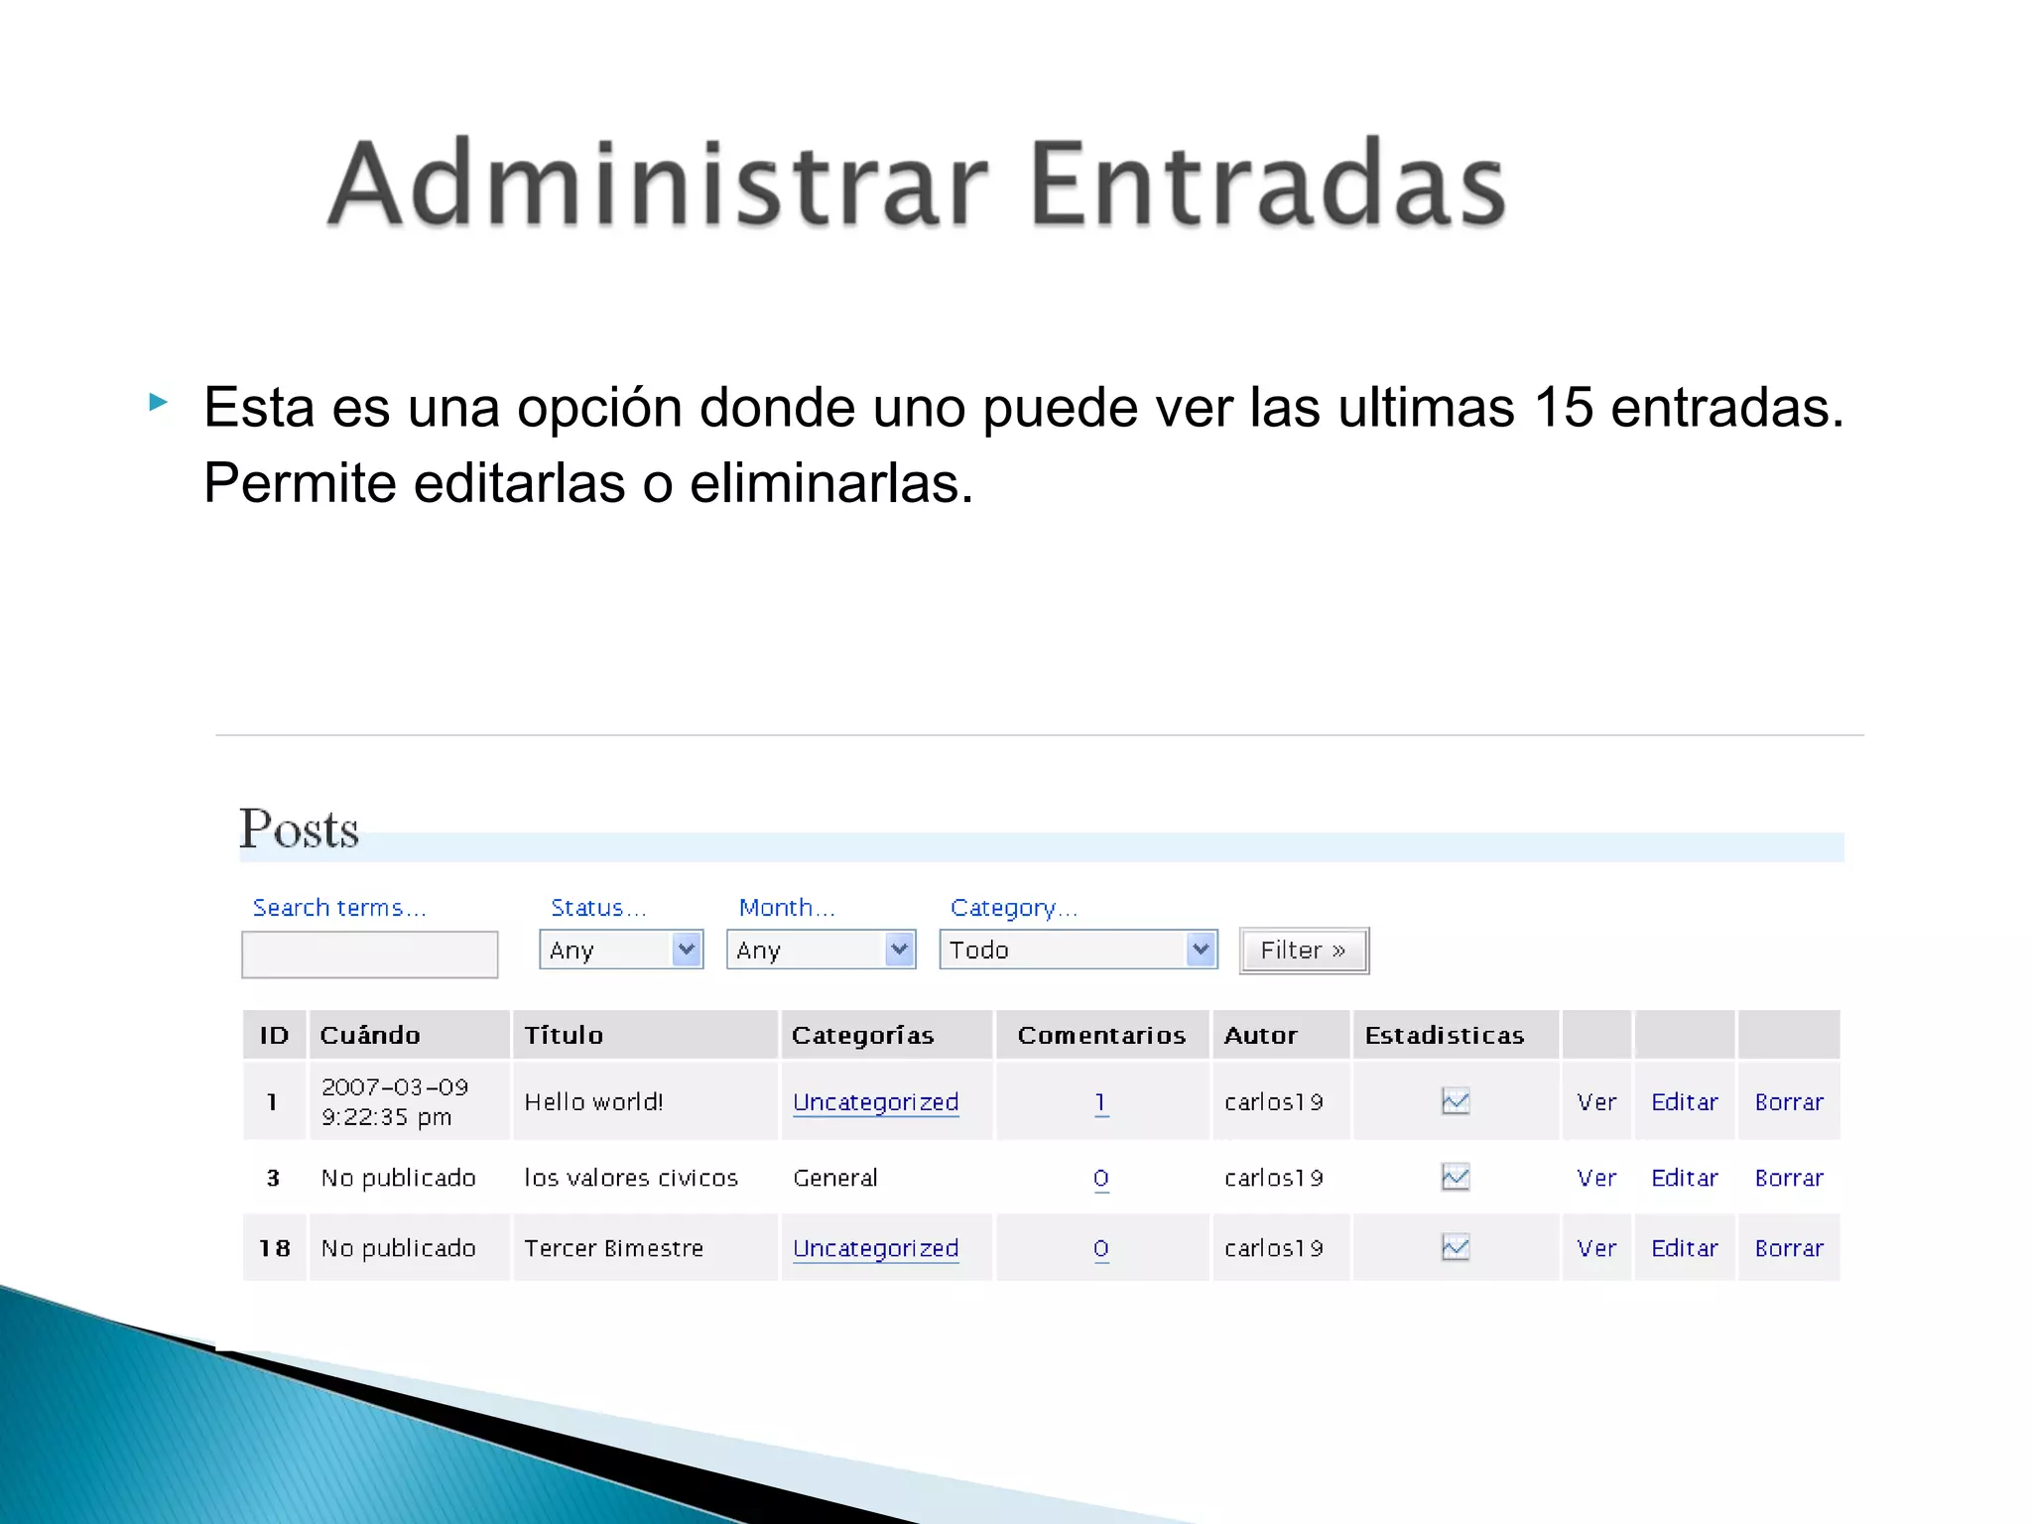Open the Status dropdown

(x=621, y=950)
